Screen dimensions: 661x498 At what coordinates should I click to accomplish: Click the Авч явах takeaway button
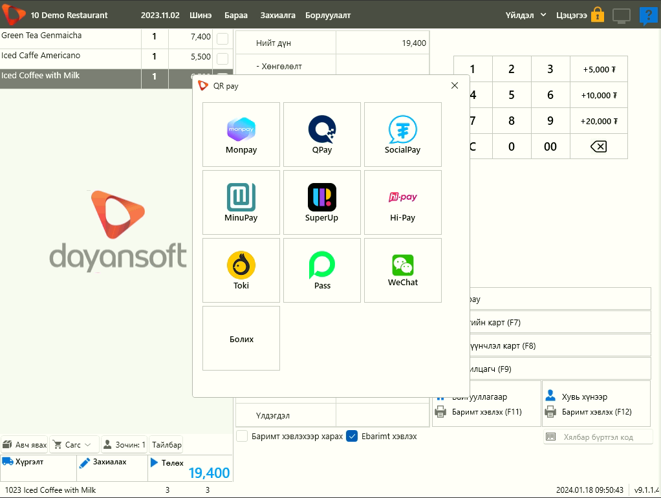click(x=25, y=444)
